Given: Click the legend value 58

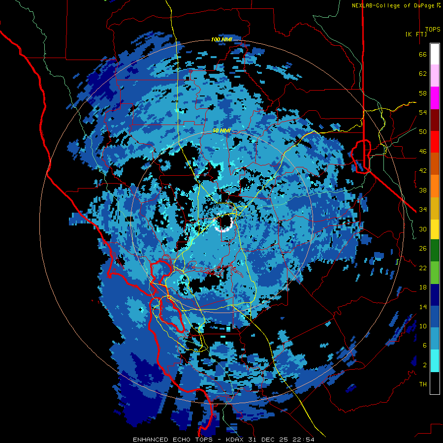Looking at the screenshot, I should [x=423, y=93].
